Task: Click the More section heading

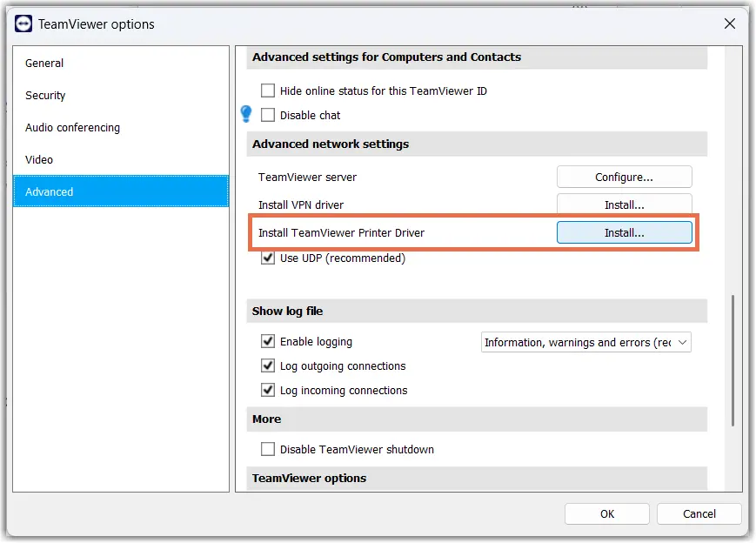Action: (266, 419)
